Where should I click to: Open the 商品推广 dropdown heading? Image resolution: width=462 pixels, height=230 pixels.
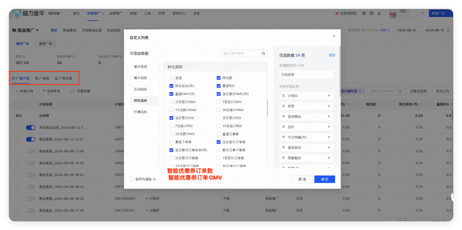(25, 30)
